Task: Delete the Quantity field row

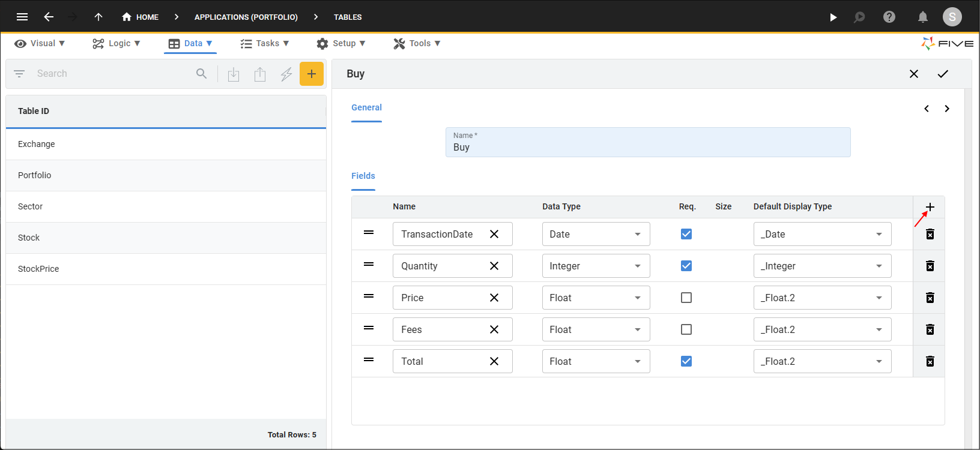Action: (x=930, y=266)
